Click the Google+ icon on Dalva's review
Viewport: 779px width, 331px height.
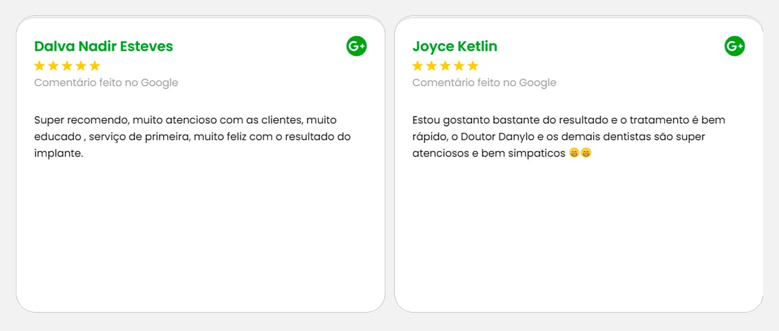click(x=356, y=46)
